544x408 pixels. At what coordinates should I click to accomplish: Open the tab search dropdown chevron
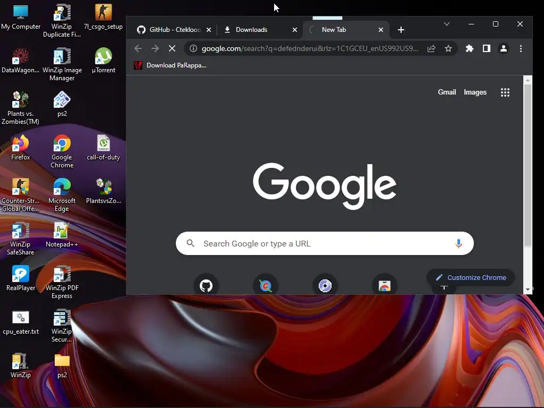[x=446, y=24]
